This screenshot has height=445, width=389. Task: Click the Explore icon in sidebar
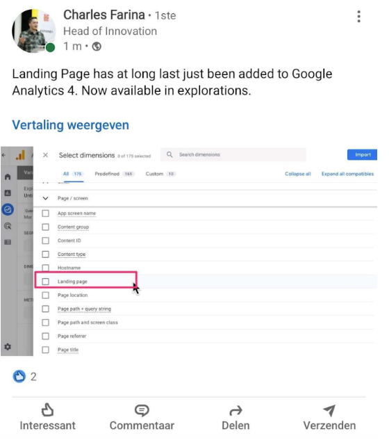pos(8,209)
